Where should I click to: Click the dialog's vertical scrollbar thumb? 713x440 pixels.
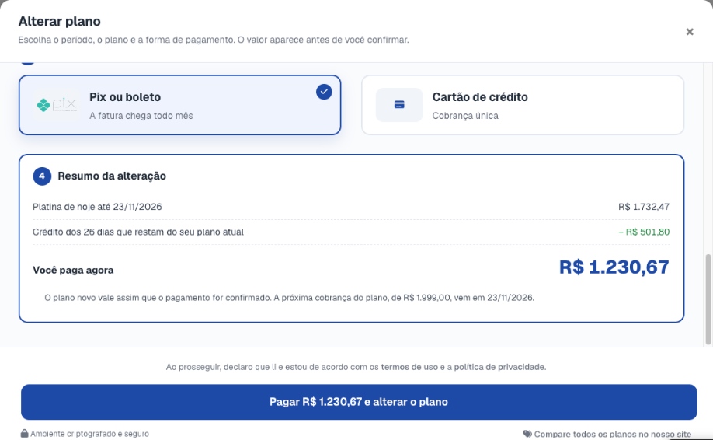click(x=708, y=299)
